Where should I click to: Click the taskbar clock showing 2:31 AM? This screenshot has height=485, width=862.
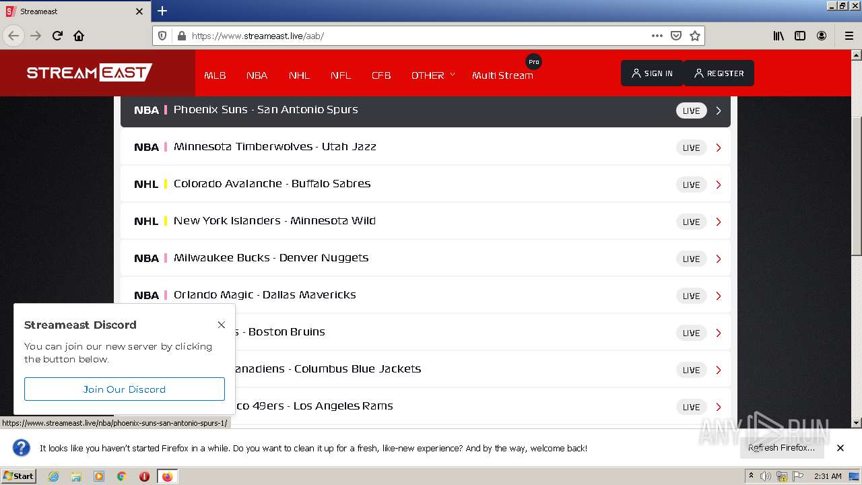[x=828, y=476]
